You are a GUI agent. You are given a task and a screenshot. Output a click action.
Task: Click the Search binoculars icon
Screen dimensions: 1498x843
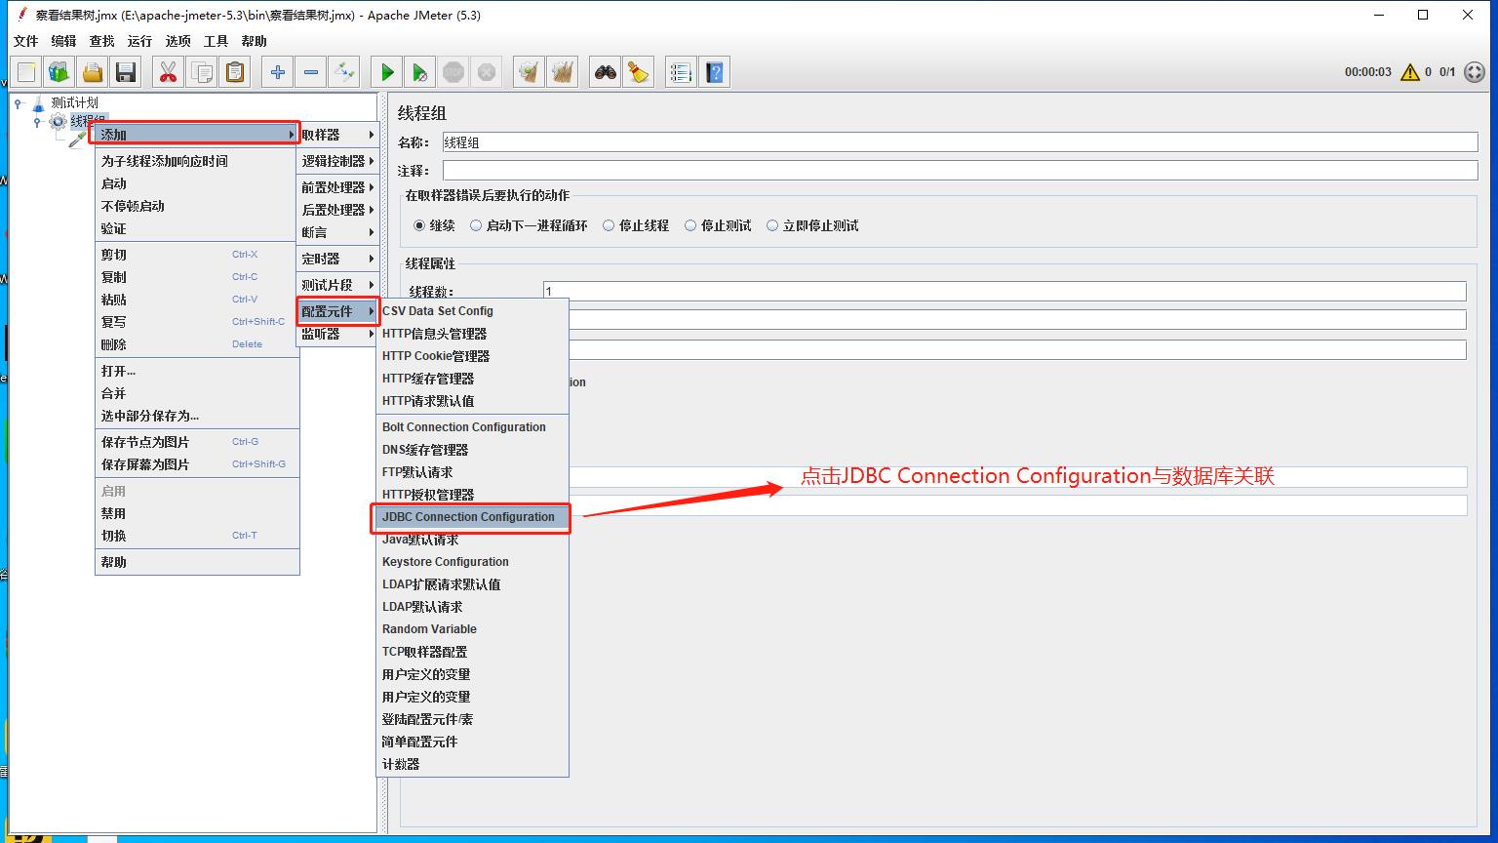click(606, 72)
